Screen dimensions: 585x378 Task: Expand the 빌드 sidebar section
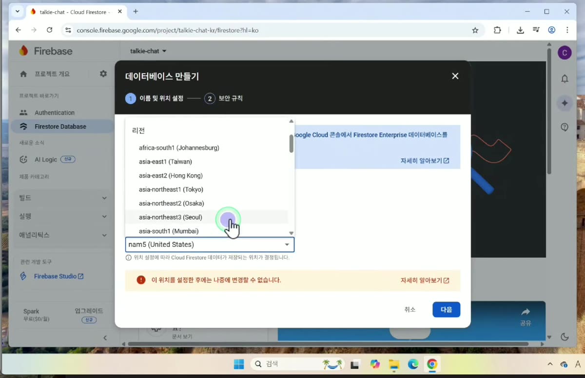pos(62,198)
